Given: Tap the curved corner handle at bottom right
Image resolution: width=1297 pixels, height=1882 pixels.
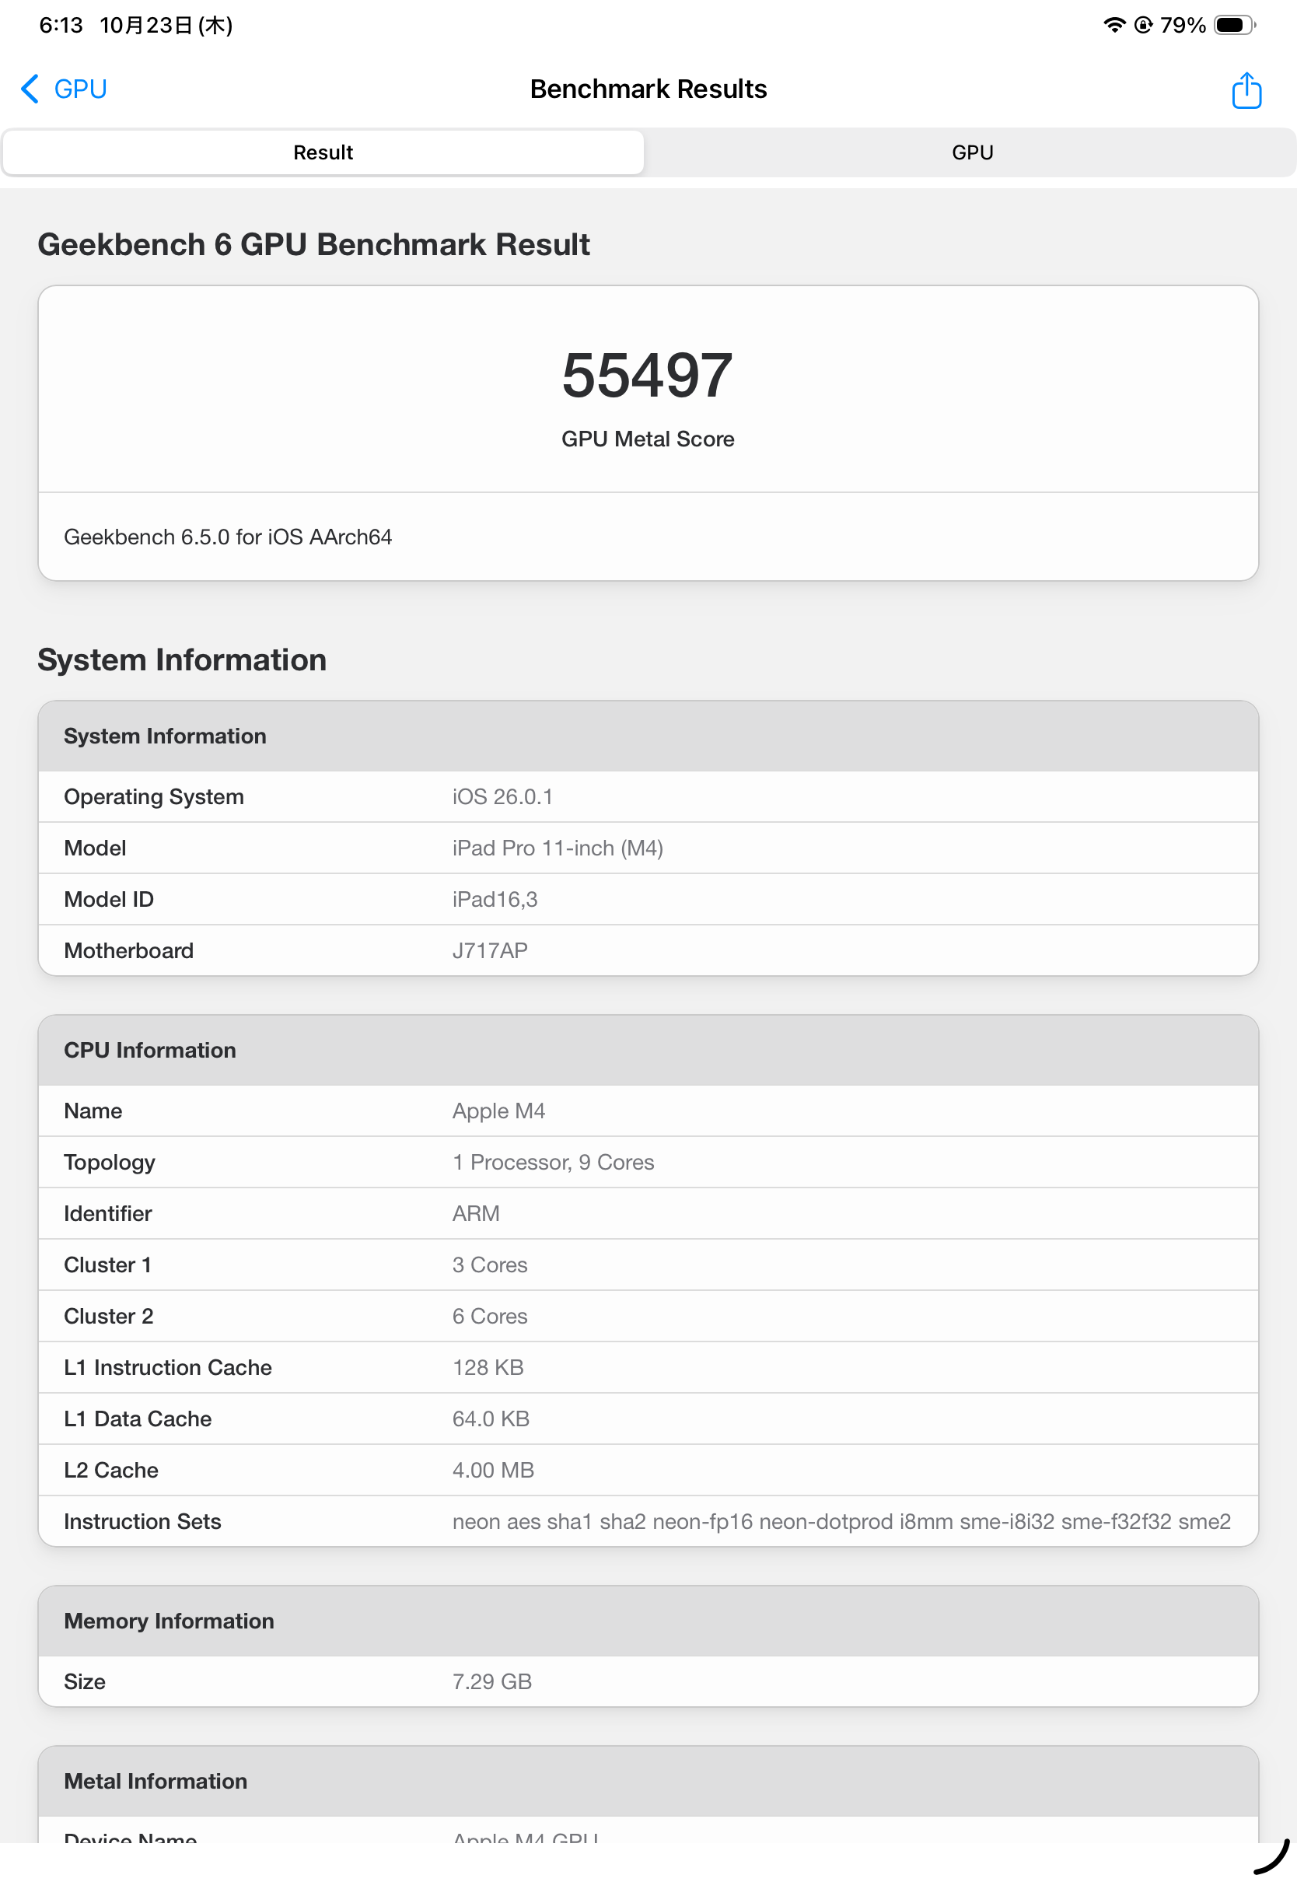Looking at the screenshot, I should (1273, 1858).
